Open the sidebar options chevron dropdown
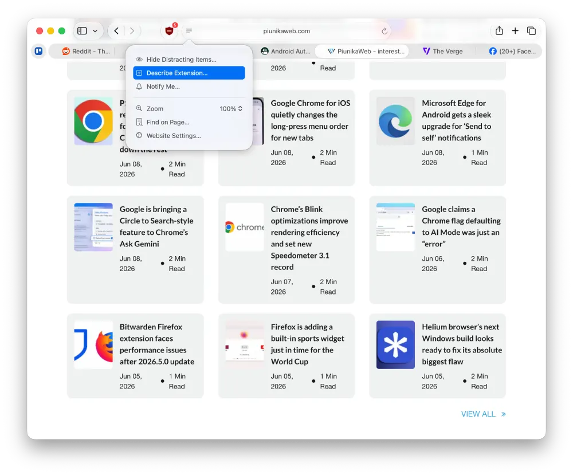The image size is (573, 475). click(x=95, y=31)
